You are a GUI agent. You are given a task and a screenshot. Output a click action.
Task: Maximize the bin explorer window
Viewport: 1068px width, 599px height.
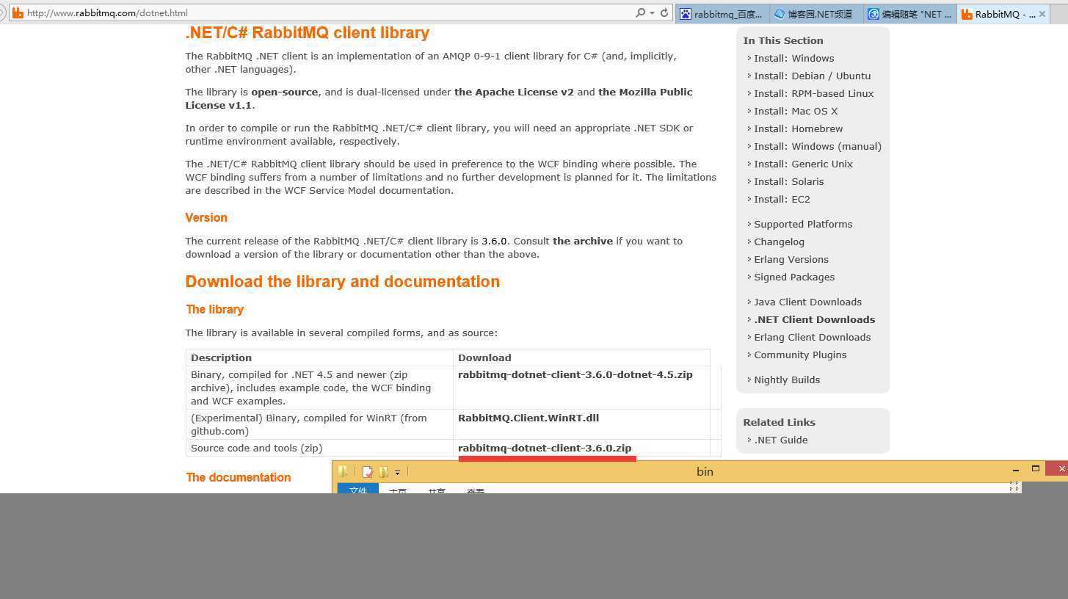point(1036,469)
